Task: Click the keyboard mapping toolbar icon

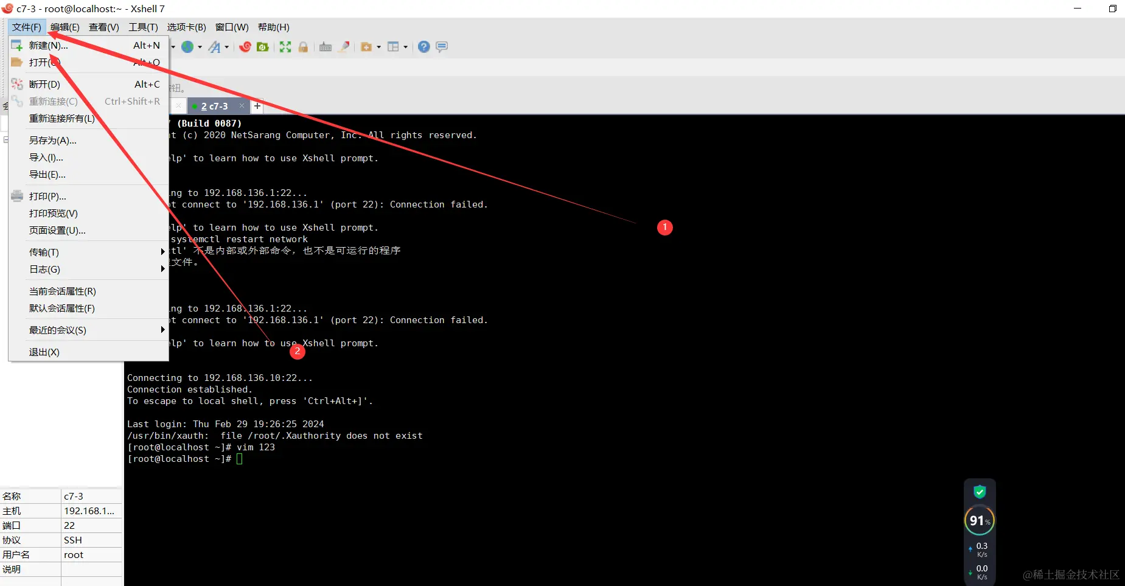Action: point(326,47)
